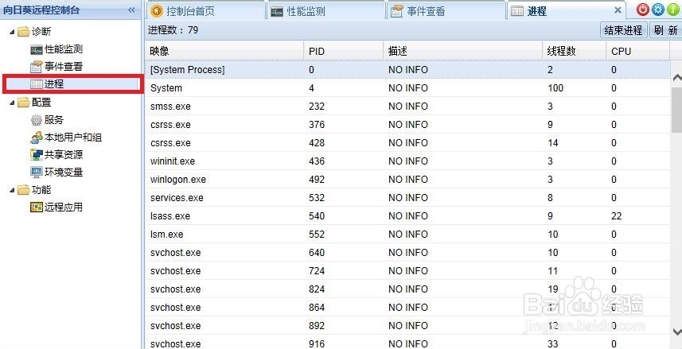Click the 功能 folder icon

coord(23,190)
